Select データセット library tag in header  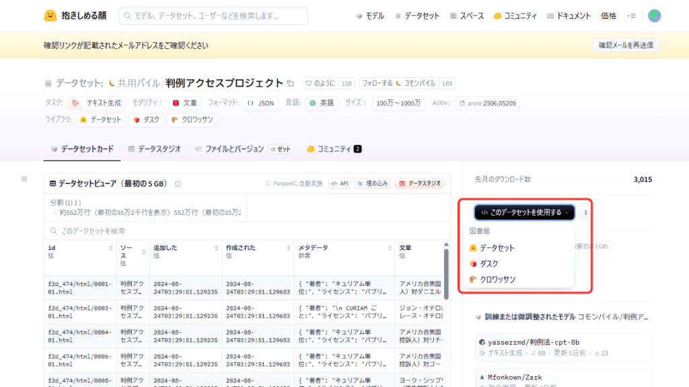point(101,120)
